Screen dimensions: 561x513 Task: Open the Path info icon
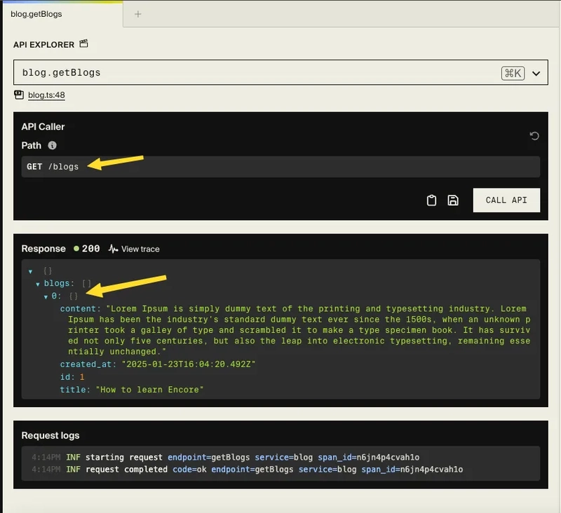pyautogui.click(x=52, y=145)
